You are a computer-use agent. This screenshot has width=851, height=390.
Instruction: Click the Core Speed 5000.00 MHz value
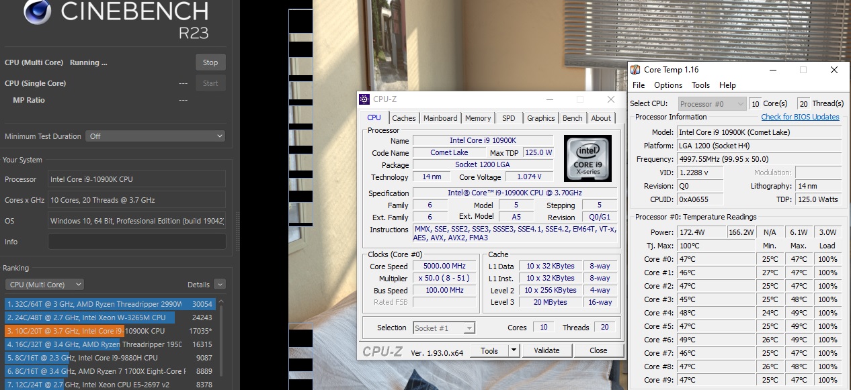click(x=445, y=266)
